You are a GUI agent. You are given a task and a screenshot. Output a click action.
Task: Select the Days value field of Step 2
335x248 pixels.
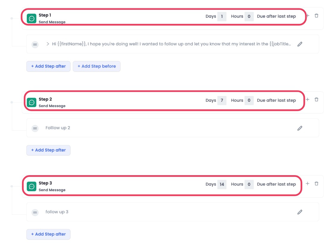[x=221, y=100]
